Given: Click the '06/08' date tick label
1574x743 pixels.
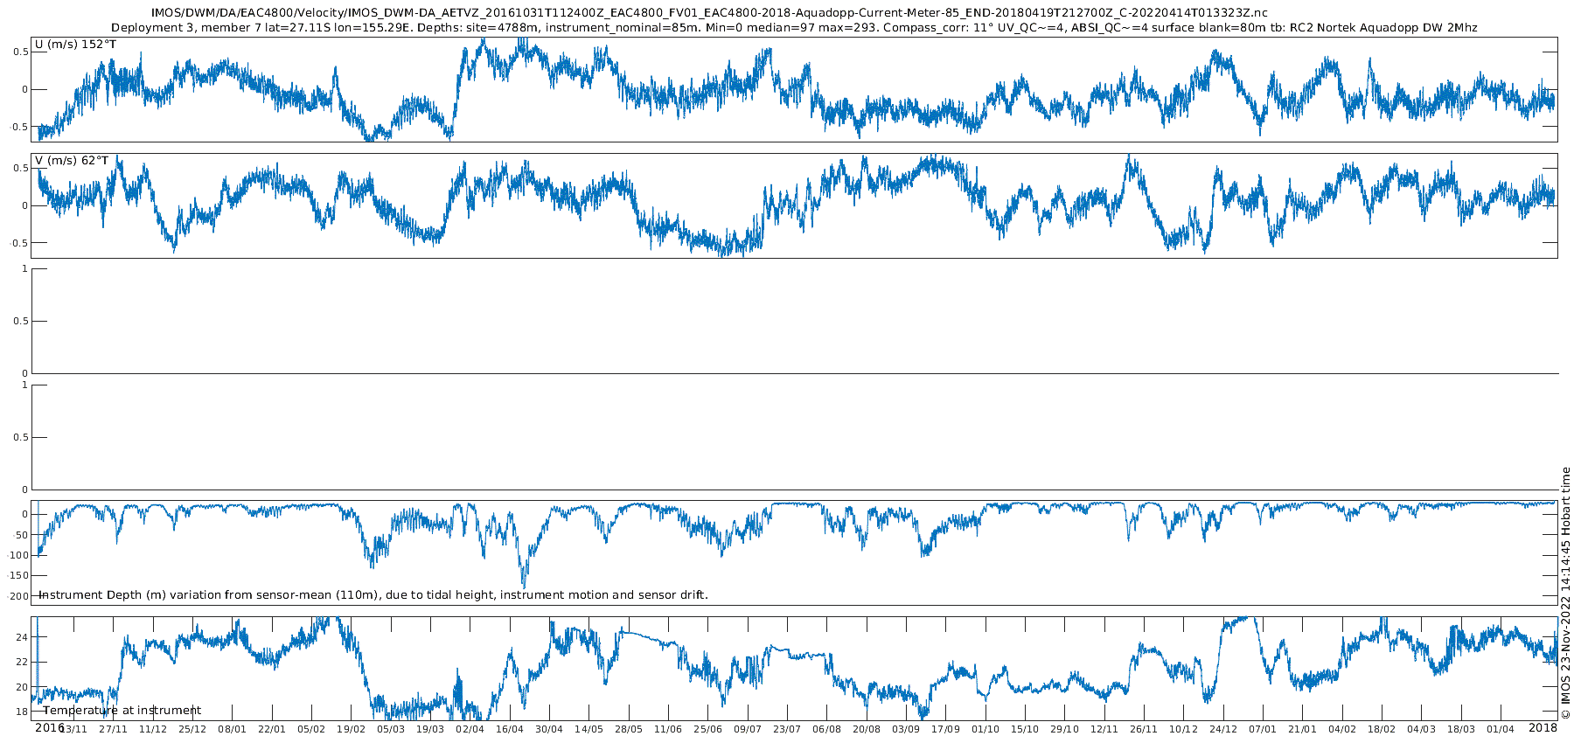Looking at the screenshot, I should click(x=826, y=729).
